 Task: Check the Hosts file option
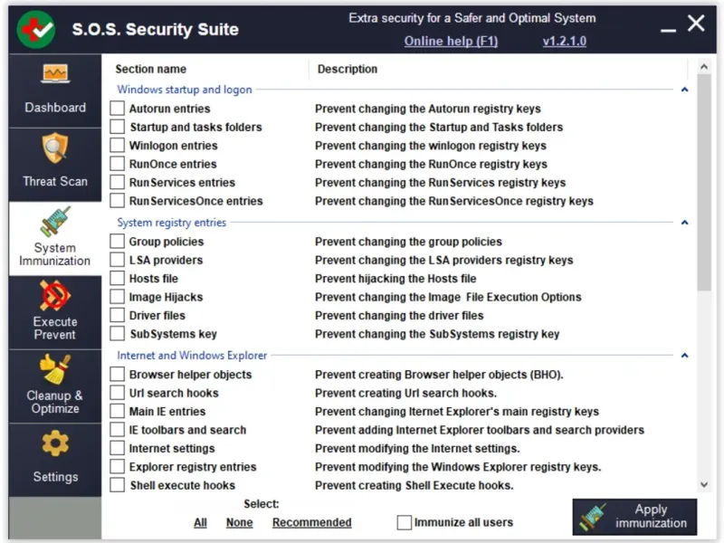tap(118, 279)
